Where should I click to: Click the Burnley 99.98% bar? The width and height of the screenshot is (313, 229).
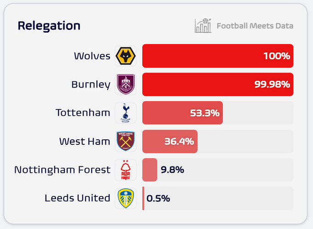pyautogui.click(x=217, y=85)
